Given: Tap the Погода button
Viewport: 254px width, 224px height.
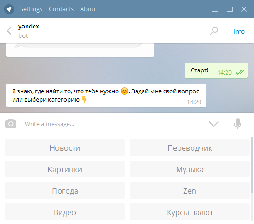Looking at the screenshot, I should (x=65, y=190).
